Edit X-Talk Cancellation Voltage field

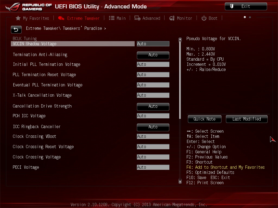click(153, 95)
